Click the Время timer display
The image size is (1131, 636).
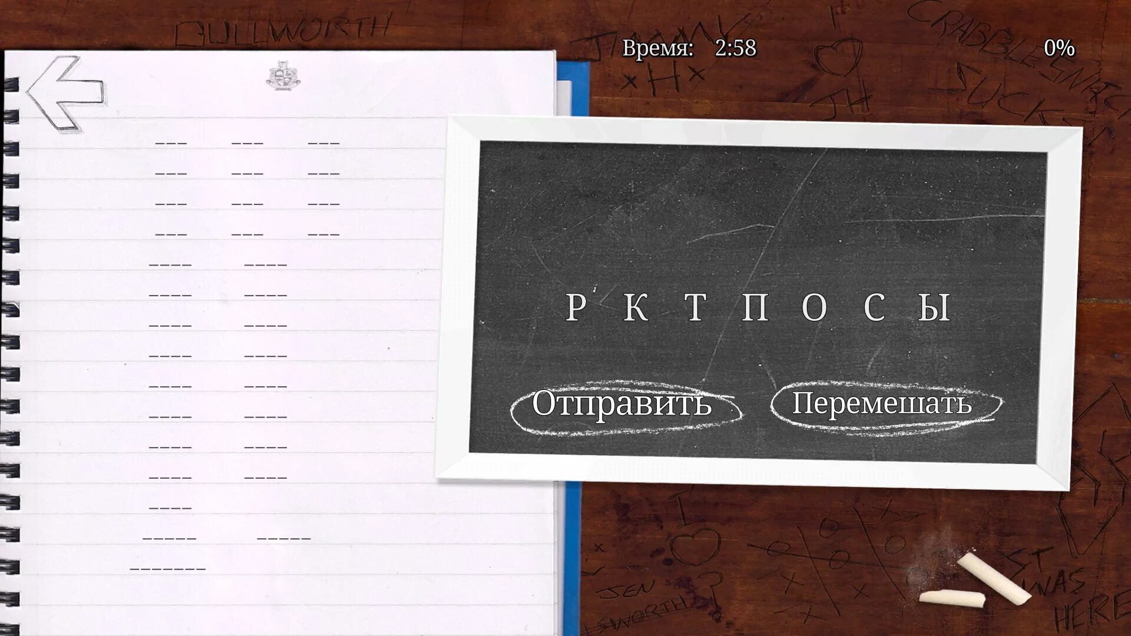(689, 48)
